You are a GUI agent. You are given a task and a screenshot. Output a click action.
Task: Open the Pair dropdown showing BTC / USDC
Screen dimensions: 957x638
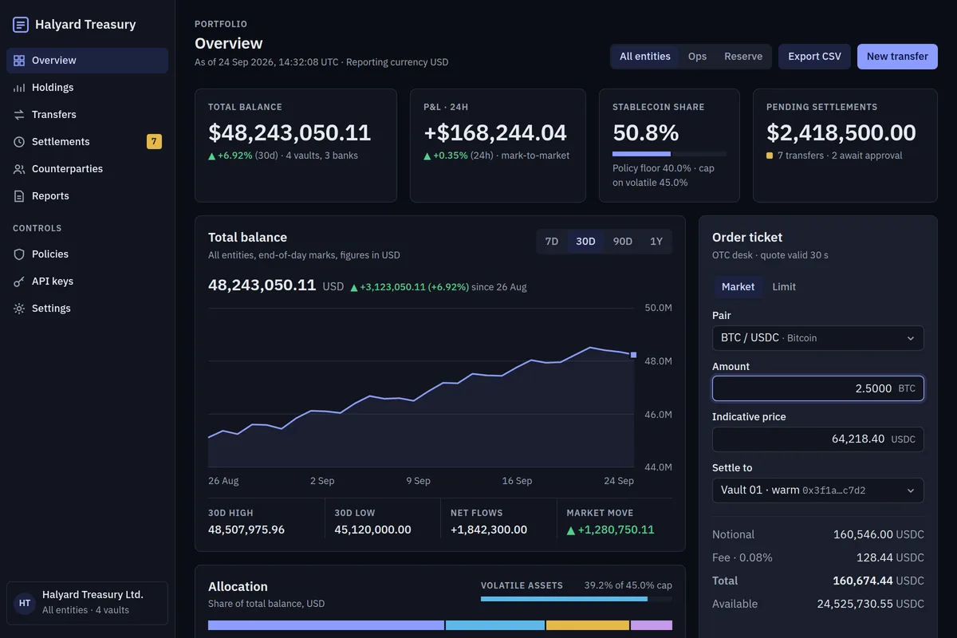click(x=818, y=338)
